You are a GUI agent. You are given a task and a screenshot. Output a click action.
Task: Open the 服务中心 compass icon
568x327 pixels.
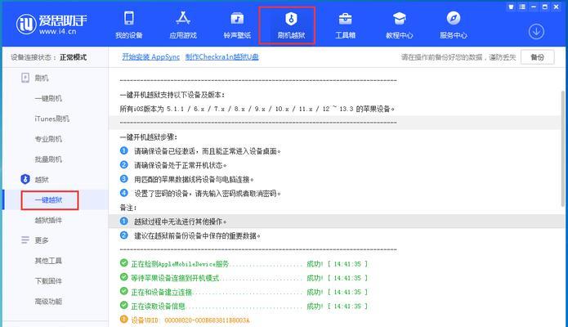click(453, 18)
